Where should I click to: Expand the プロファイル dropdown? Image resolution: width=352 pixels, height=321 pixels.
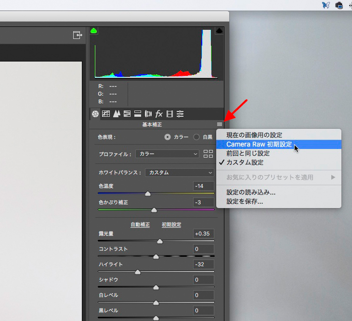tap(167, 154)
